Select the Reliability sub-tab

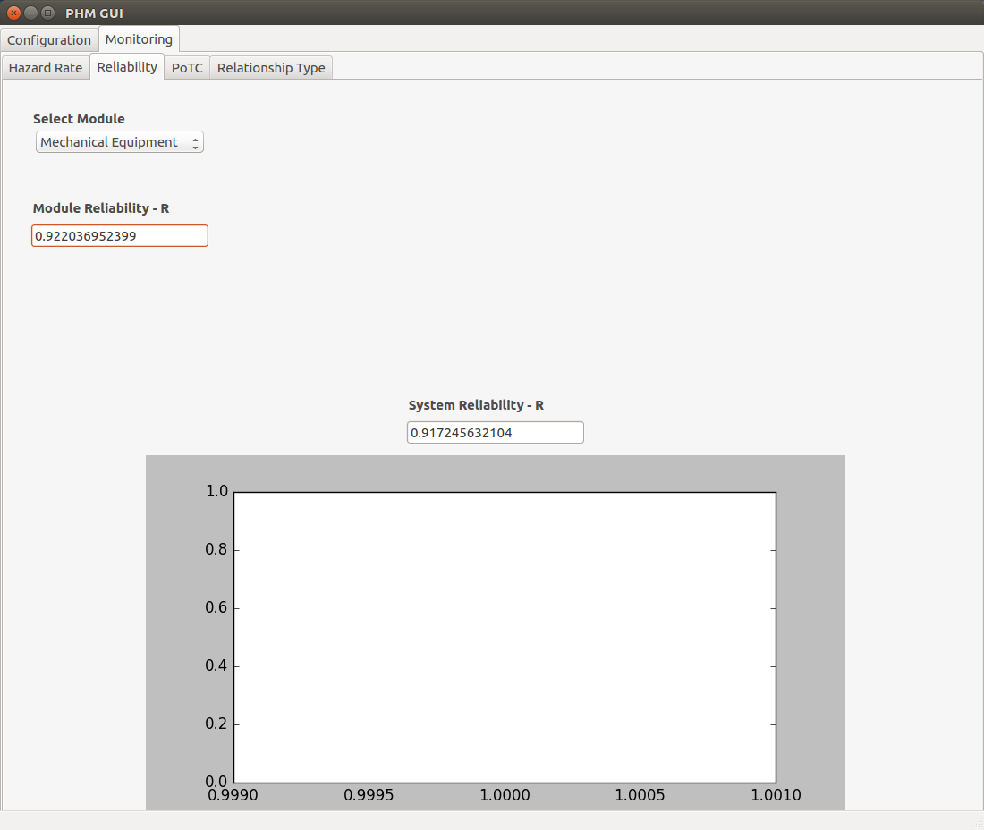coord(127,66)
